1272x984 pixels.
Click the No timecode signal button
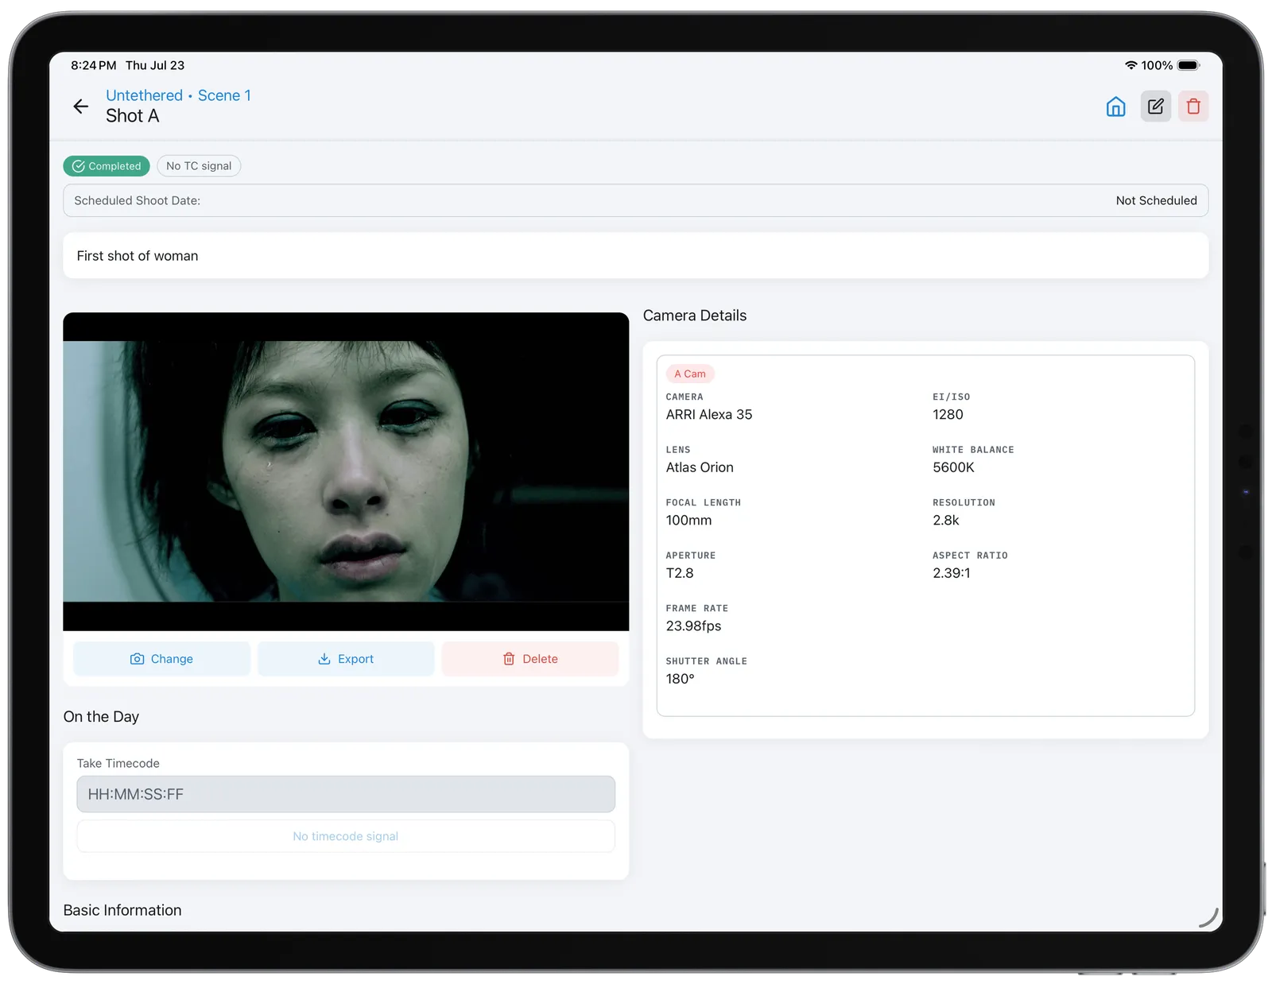[x=346, y=836]
